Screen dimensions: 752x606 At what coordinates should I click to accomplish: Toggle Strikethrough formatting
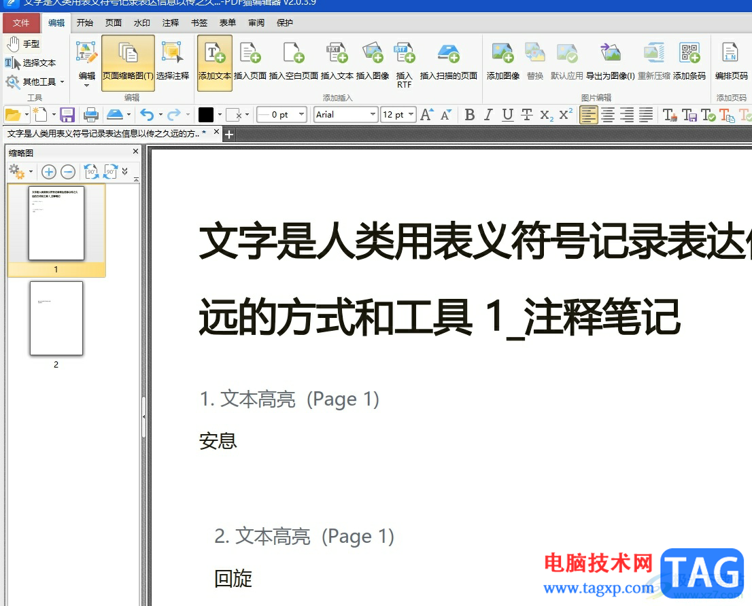click(526, 115)
